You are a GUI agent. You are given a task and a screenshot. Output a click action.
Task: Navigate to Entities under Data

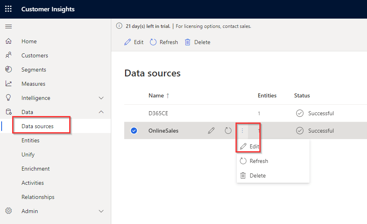tap(30, 140)
